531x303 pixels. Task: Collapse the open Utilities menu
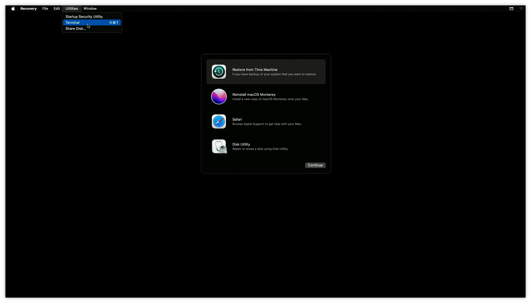point(72,9)
